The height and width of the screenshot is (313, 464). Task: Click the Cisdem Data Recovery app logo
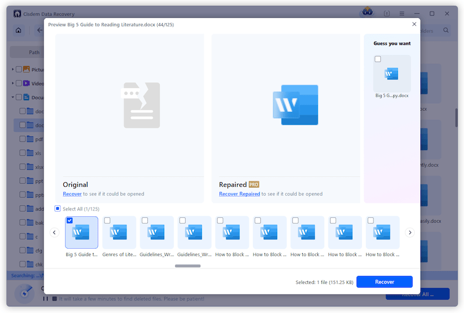(17, 13)
